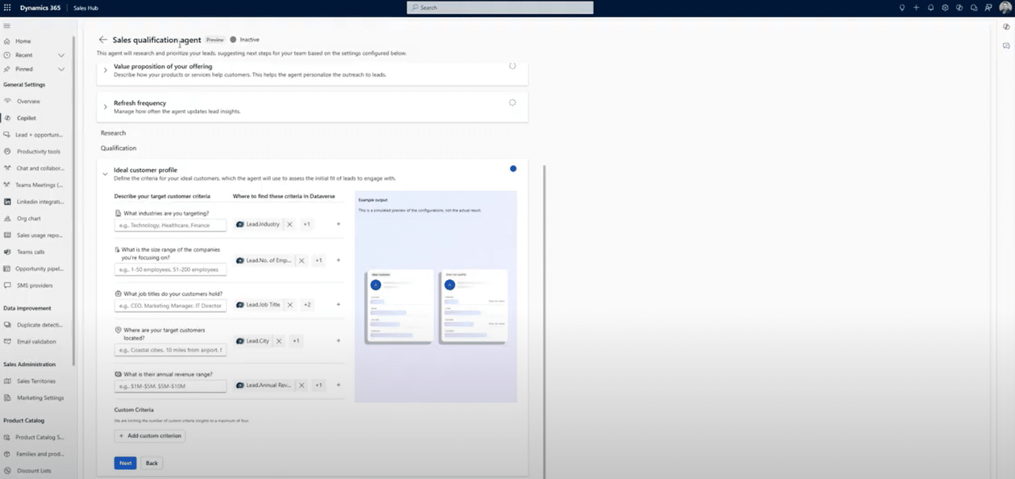This screenshot has width=1015, height=479.
Task: Open Org chart settings
Action: [x=29, y=218]
